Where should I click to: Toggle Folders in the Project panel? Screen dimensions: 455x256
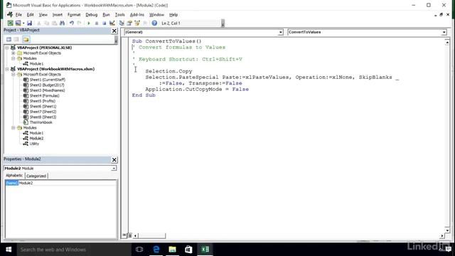pos(26,39)
